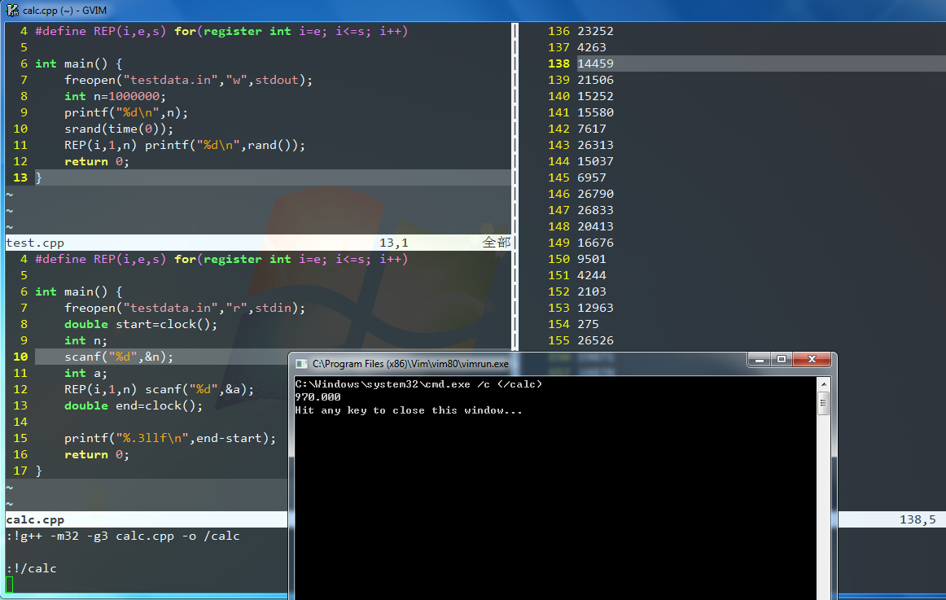The width and height of the screenshot is (946, 600).
Task: Click '#define REP' line in test.cpp pane
Action: click(221, 31)
